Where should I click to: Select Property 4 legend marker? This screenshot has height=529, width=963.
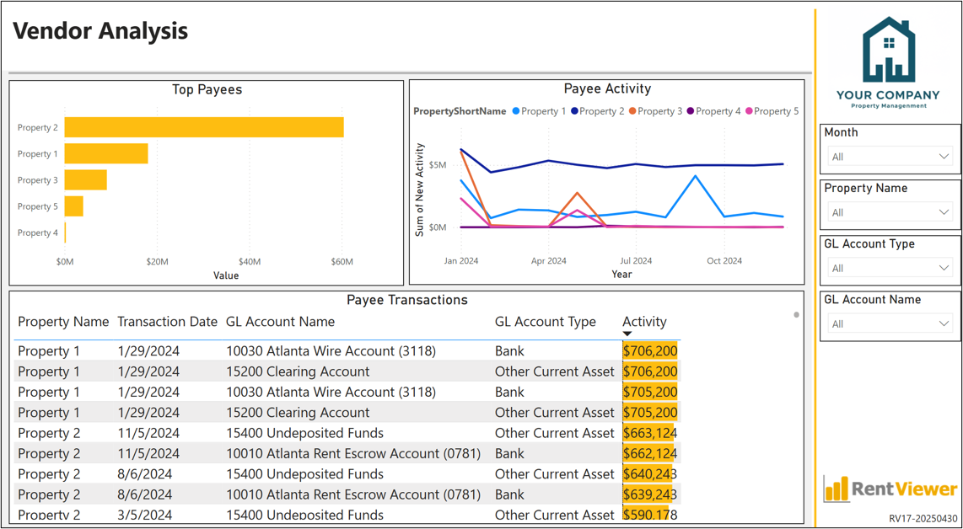(691, 111)
